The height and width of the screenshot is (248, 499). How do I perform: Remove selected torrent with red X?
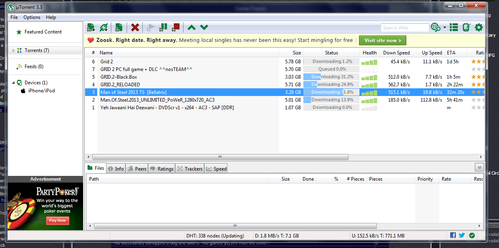135,27
